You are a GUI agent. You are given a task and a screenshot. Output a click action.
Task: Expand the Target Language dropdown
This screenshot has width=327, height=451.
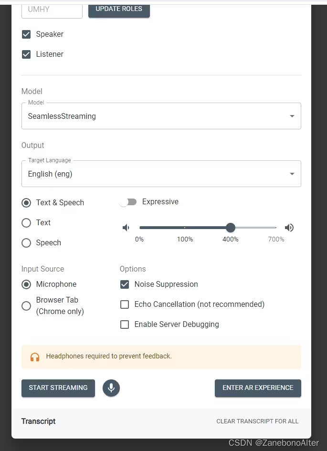(161, 174)
